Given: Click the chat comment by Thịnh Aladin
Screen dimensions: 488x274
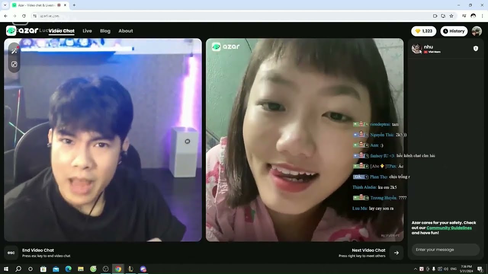Looking at the screenshot, I should click(375, 187).
